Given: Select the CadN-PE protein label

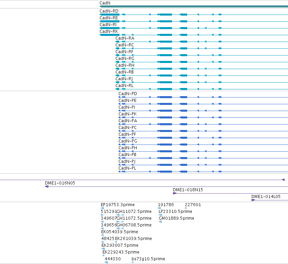Looking at the screenshot, I should tap(128, 101).
